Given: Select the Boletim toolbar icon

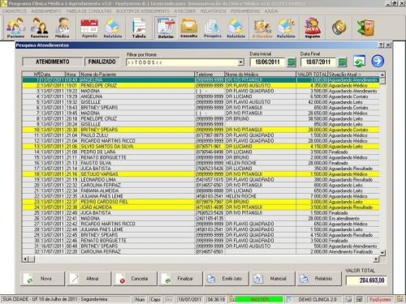Looking at the screenshot, I should (166, 28).
